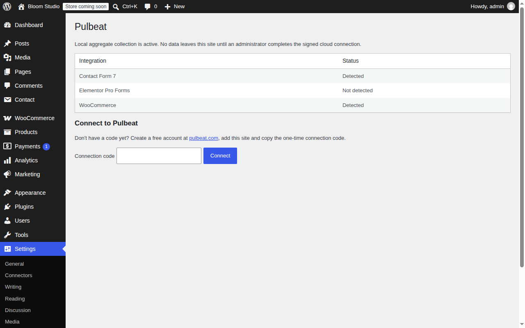Open the Ctrl+K search magnifier icon
The image size is (525, 328).
coord(116,7)
